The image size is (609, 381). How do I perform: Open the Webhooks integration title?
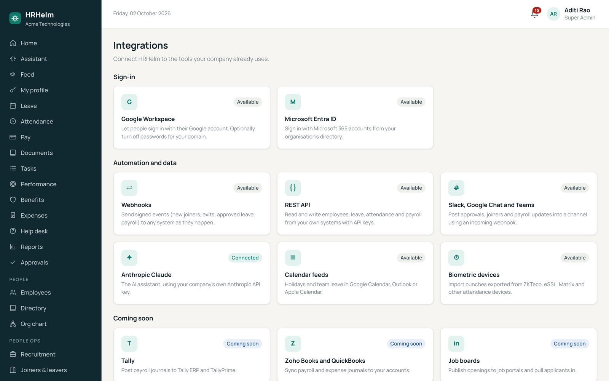click(x=136, y=205)
